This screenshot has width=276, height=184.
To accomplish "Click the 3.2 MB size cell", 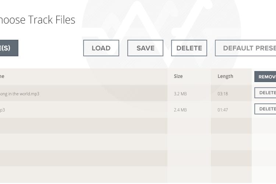I will [x=180, y=94].
